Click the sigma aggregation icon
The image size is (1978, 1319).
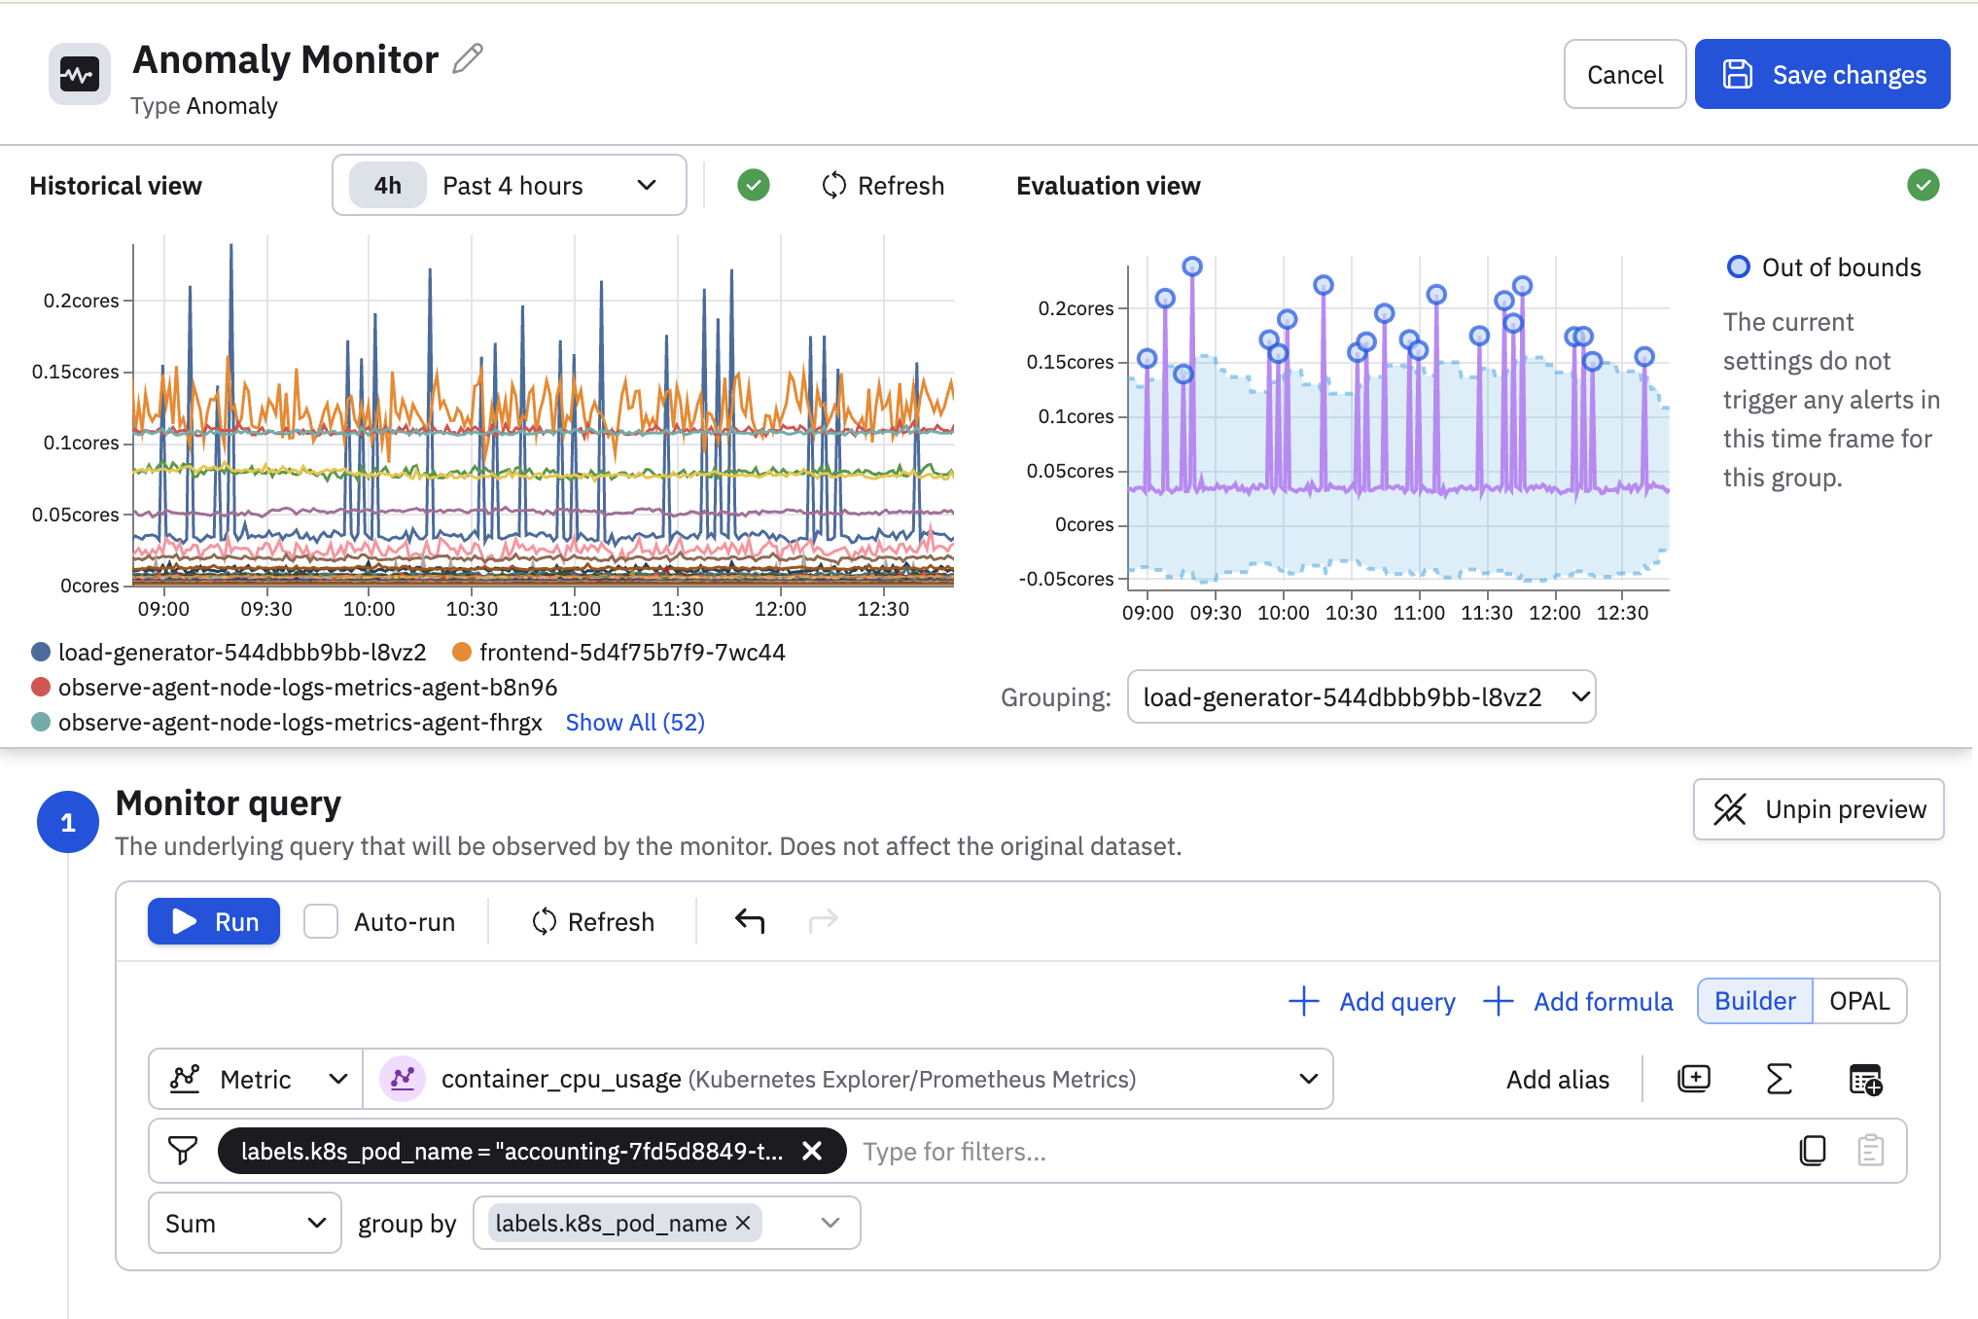[x=1779, y=1079]
